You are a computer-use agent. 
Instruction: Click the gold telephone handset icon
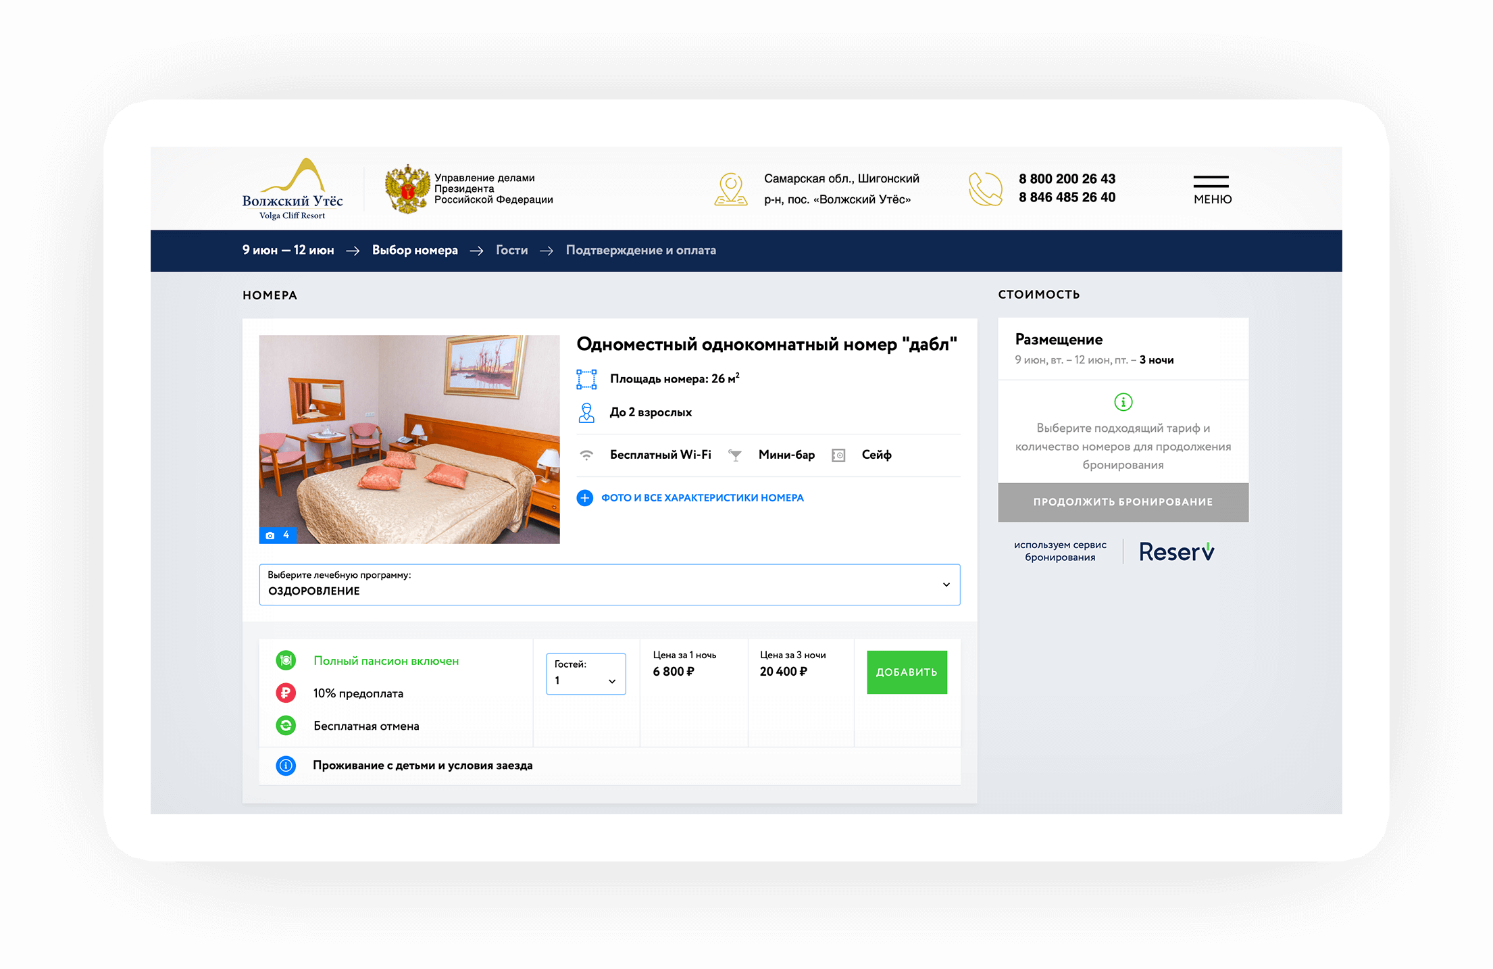[x=986, y=189]
